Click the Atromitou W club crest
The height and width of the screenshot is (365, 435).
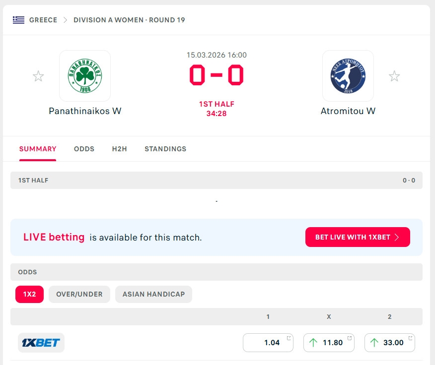[x=348, y=76]
